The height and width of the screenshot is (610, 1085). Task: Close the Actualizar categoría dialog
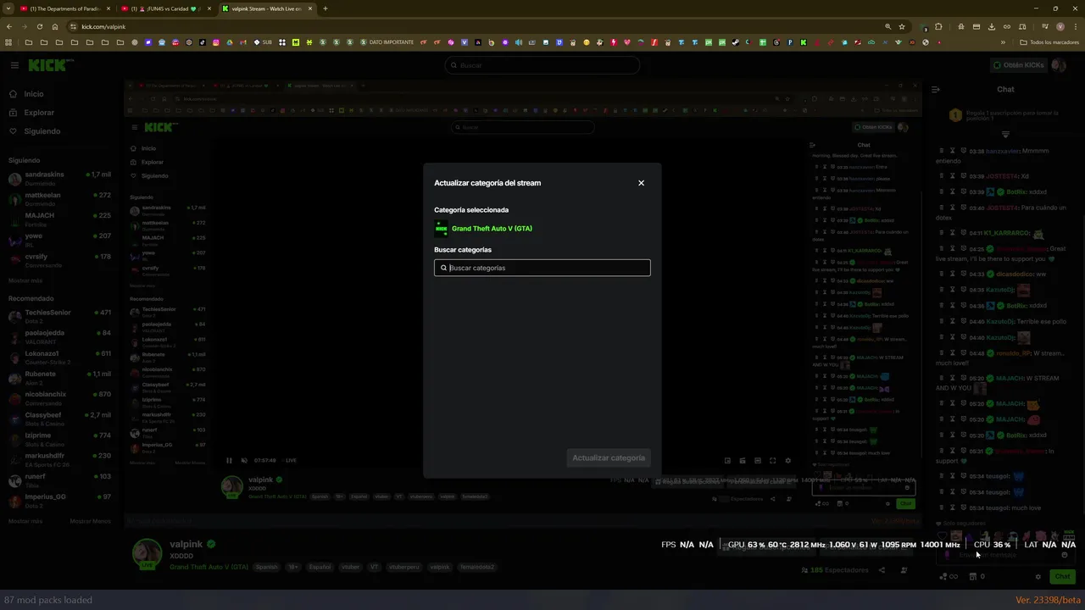click(641, 183)
